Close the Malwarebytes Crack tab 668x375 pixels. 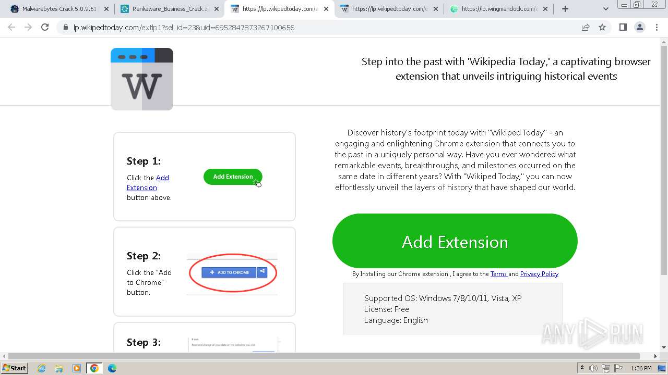[x=106, y=9]
